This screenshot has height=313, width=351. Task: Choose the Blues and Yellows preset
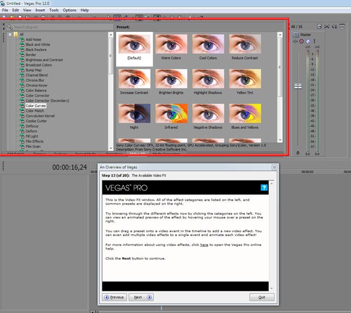click(x=245, y=117)
